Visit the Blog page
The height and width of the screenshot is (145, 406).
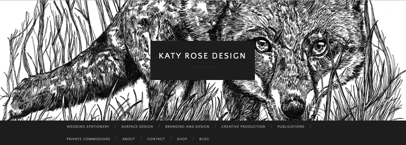[x=204, y=139]
